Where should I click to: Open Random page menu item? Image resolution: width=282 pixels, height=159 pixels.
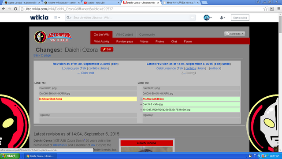(124, 42)
